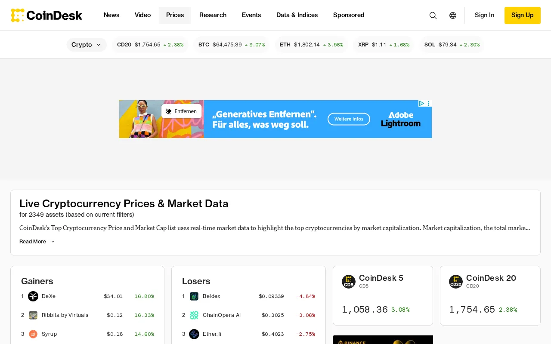Click the Entfernen button in the ad

tap(181, 111)
